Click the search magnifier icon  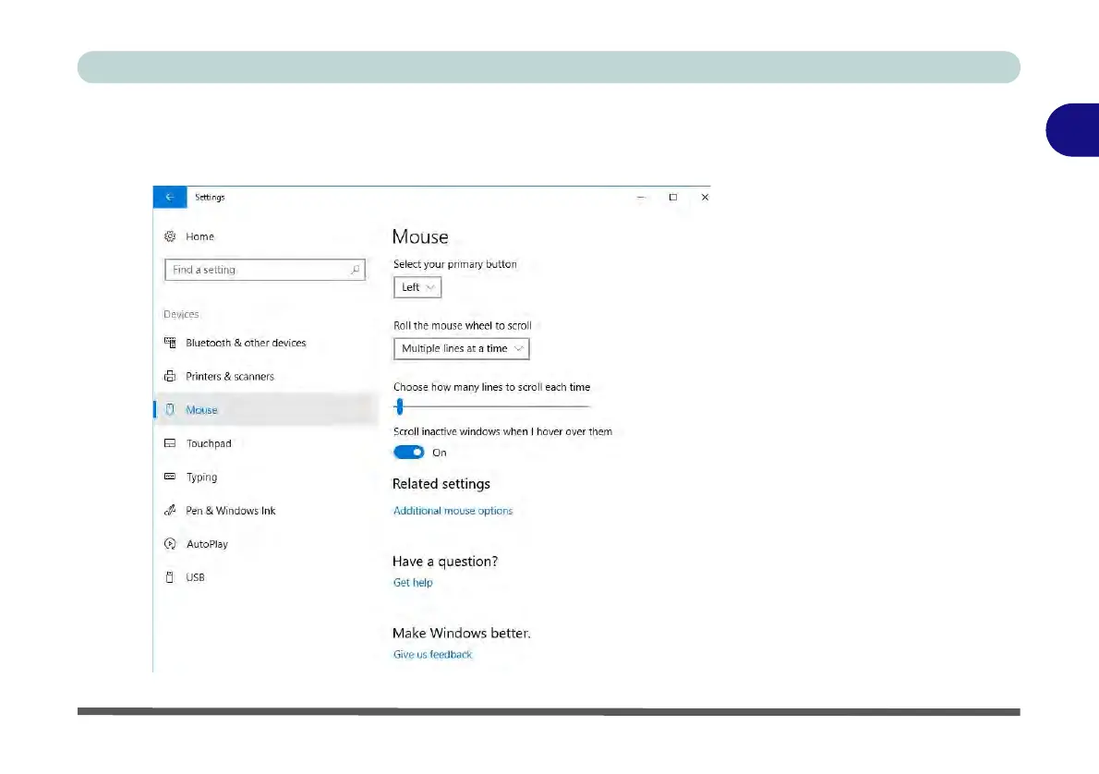coord(355,269)
